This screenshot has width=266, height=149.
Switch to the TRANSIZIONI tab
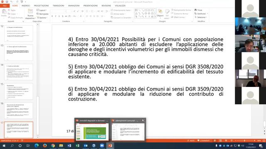(58, 6)
